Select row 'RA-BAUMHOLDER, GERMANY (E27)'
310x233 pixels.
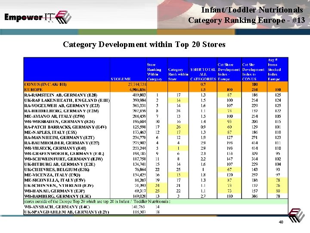pyautogui.click(x=156, y=143)
